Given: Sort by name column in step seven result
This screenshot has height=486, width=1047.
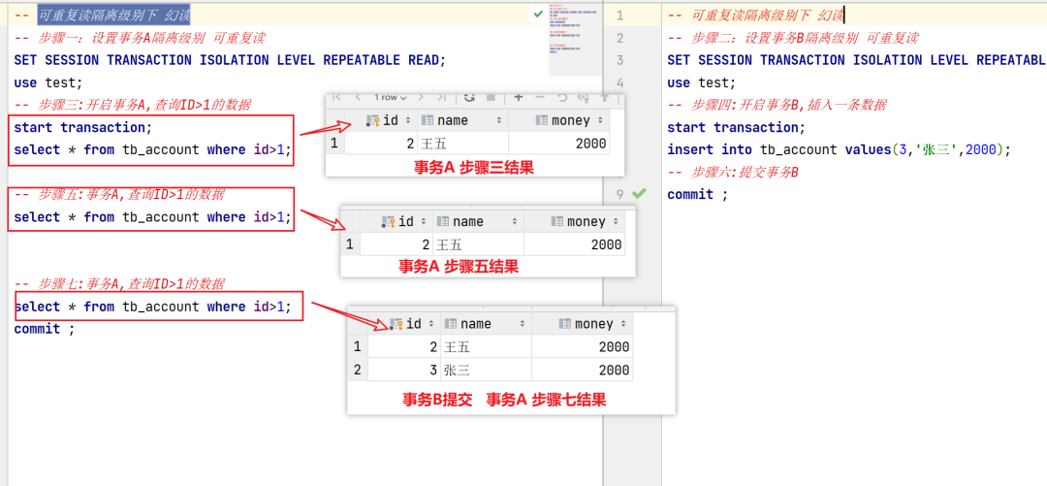Looking at the screenshot, I should pyautogui.click(x=523, y=324).
